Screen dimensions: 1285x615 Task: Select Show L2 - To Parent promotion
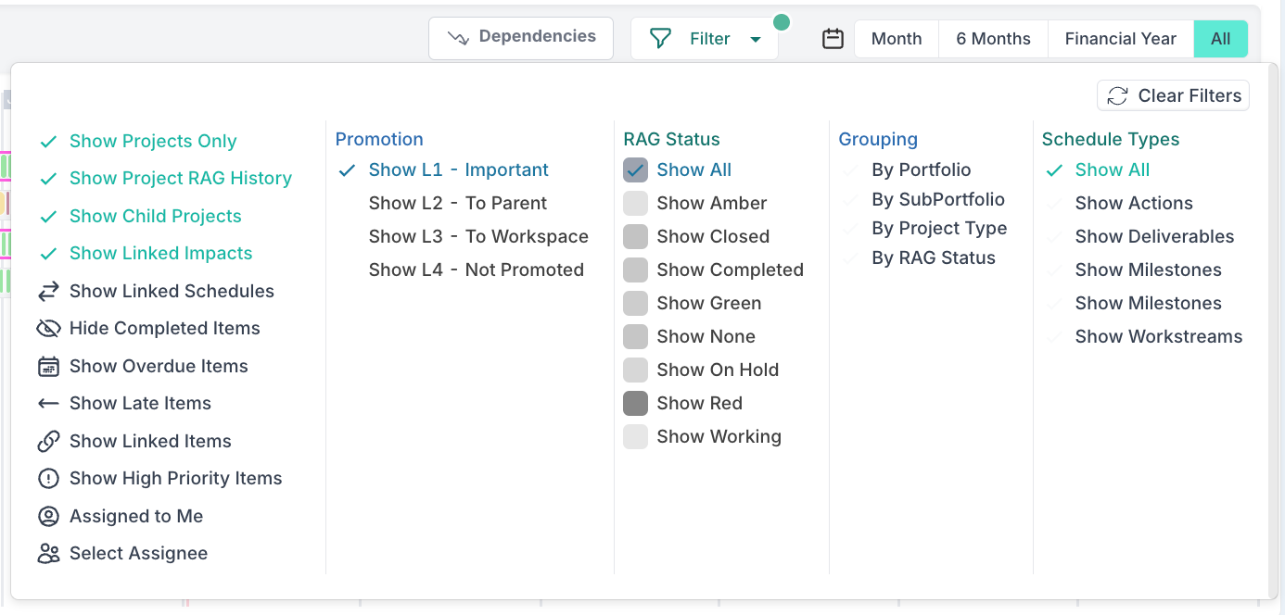(457, 204)
